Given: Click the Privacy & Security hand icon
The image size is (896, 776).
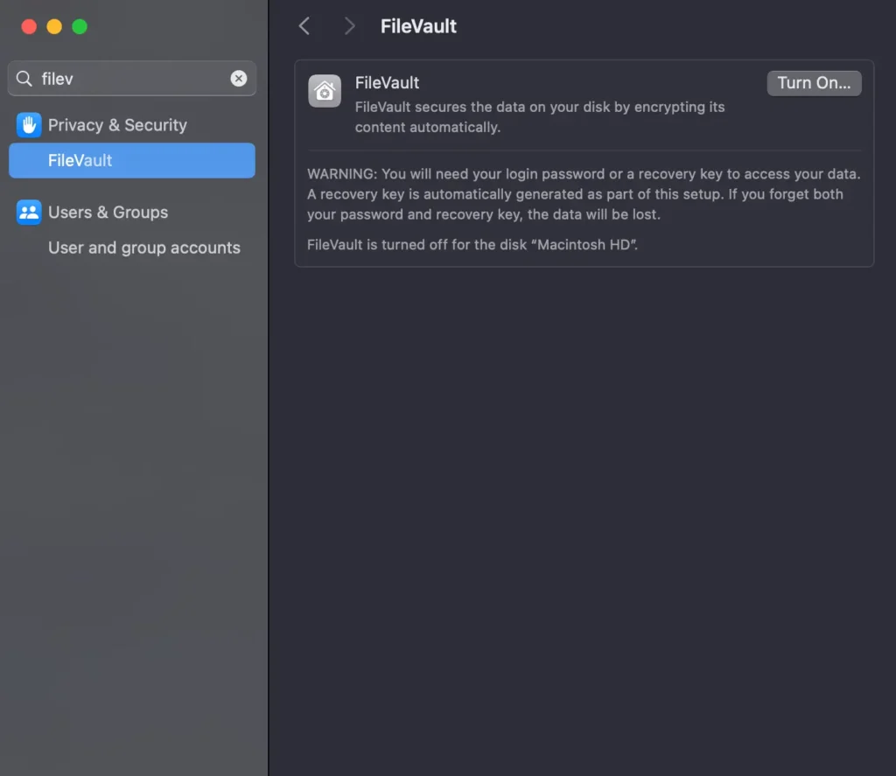Looking at the screenshot, I should point(29,125).
